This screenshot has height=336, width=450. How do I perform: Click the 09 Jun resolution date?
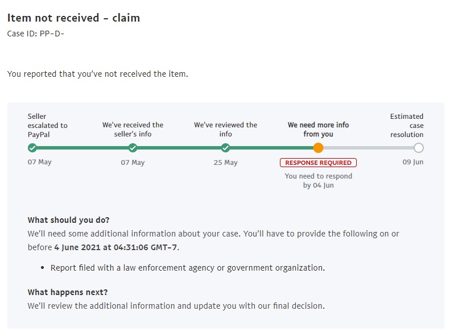[412, 162]
